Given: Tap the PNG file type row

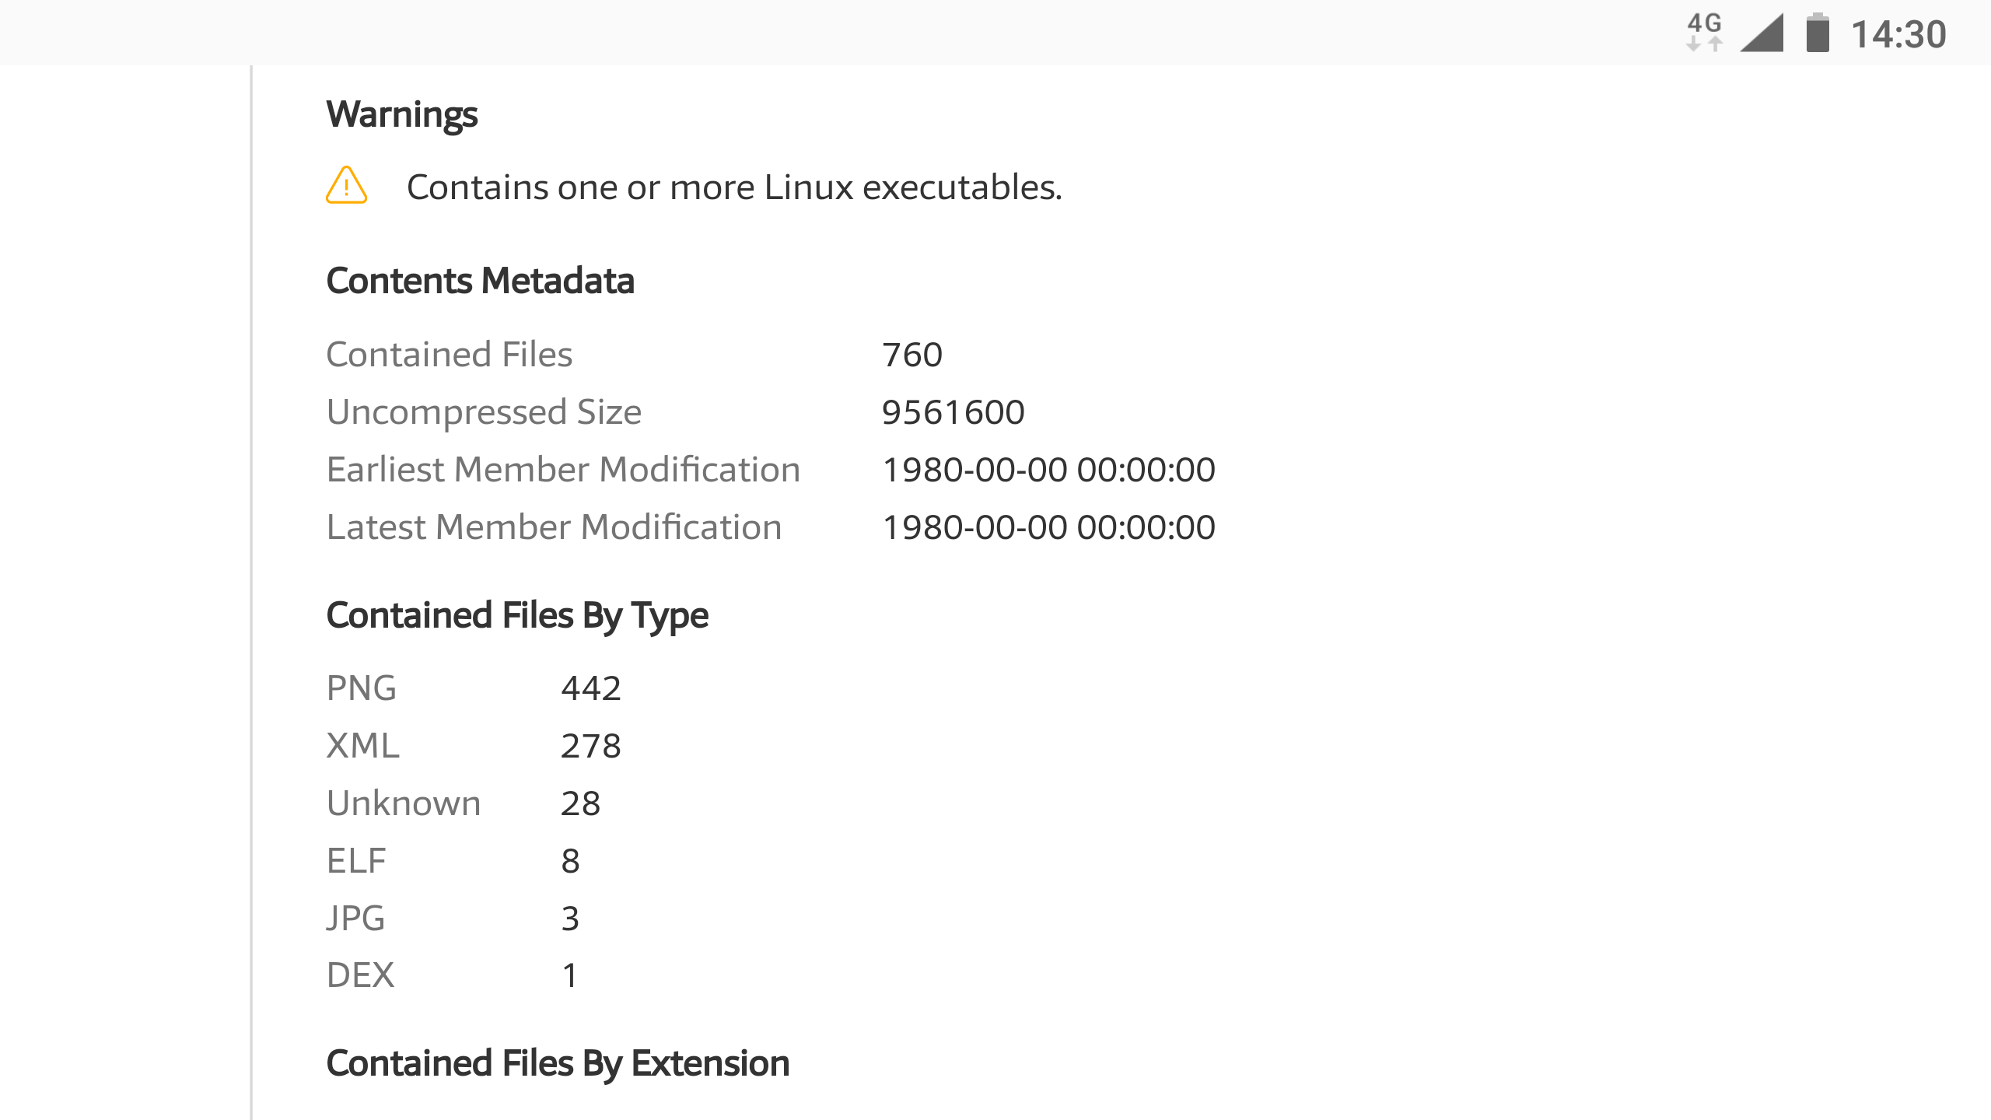Looking at the screenshot, I should point(474,688).
